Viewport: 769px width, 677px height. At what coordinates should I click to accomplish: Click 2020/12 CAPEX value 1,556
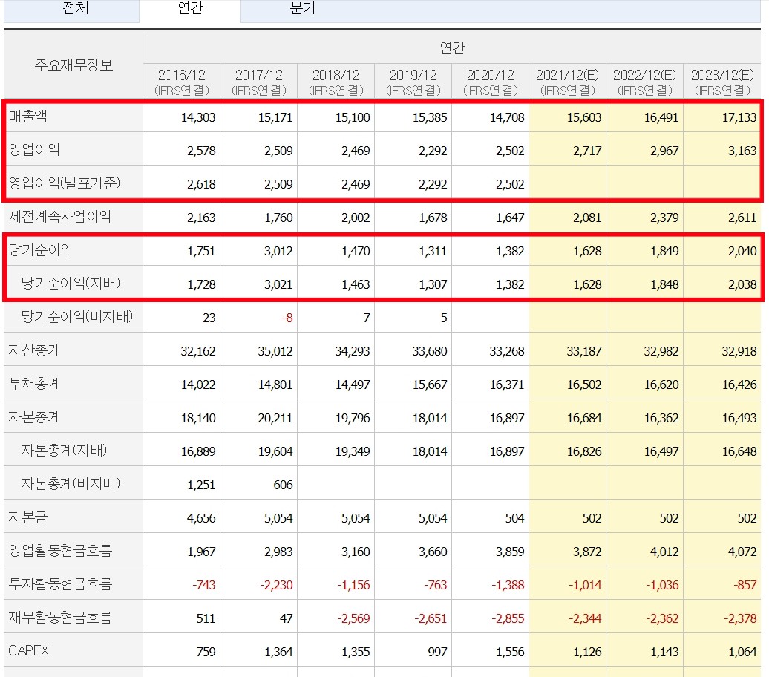510,651
